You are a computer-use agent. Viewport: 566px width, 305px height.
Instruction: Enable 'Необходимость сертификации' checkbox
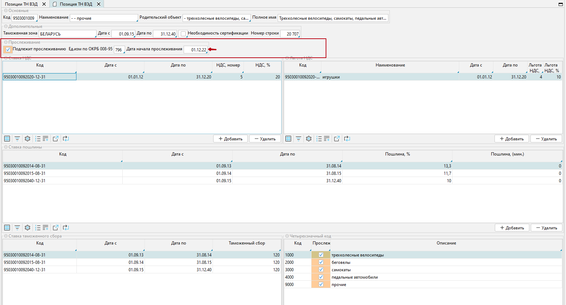point(183,34)
